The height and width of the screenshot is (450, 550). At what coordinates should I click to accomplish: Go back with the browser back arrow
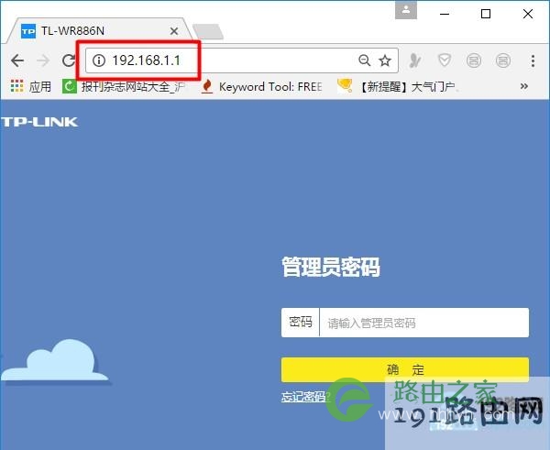coord(17,60)
